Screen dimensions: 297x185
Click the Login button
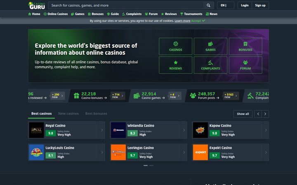tap(245, 5)
